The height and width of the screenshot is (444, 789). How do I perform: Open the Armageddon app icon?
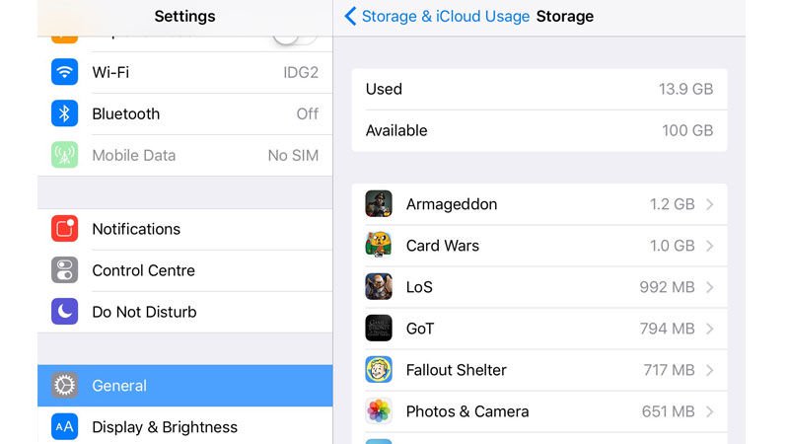(379, 204)
